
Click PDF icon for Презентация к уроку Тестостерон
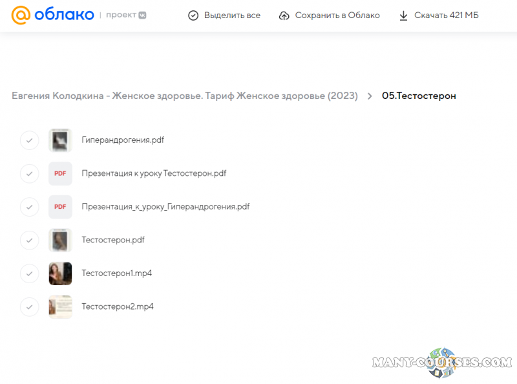click(60, 173)
